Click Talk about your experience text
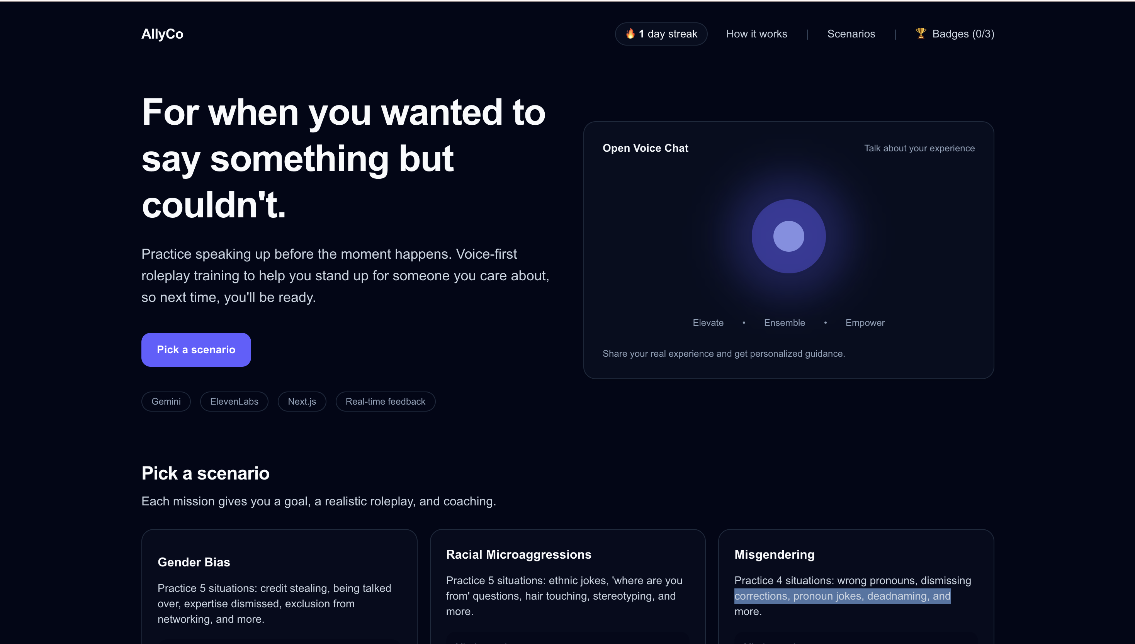 [919, 148]
